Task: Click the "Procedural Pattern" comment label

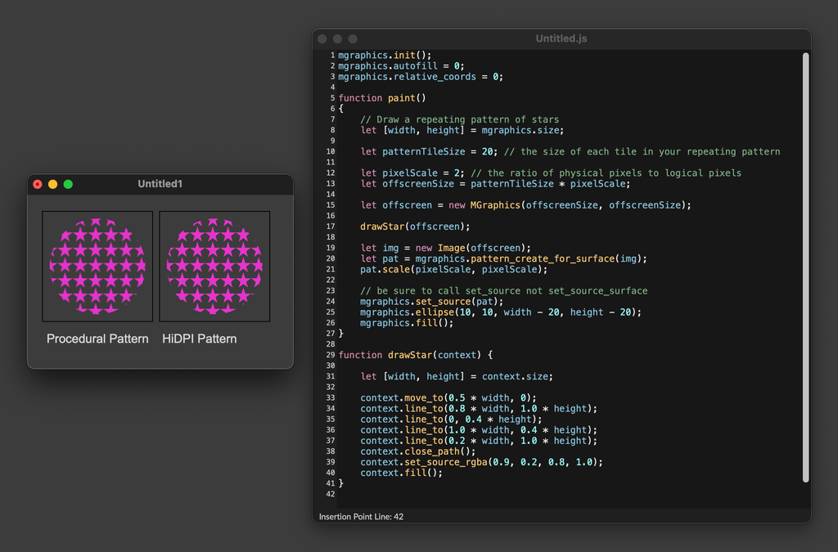Action: pyautogui.click(x=97, y=339)
